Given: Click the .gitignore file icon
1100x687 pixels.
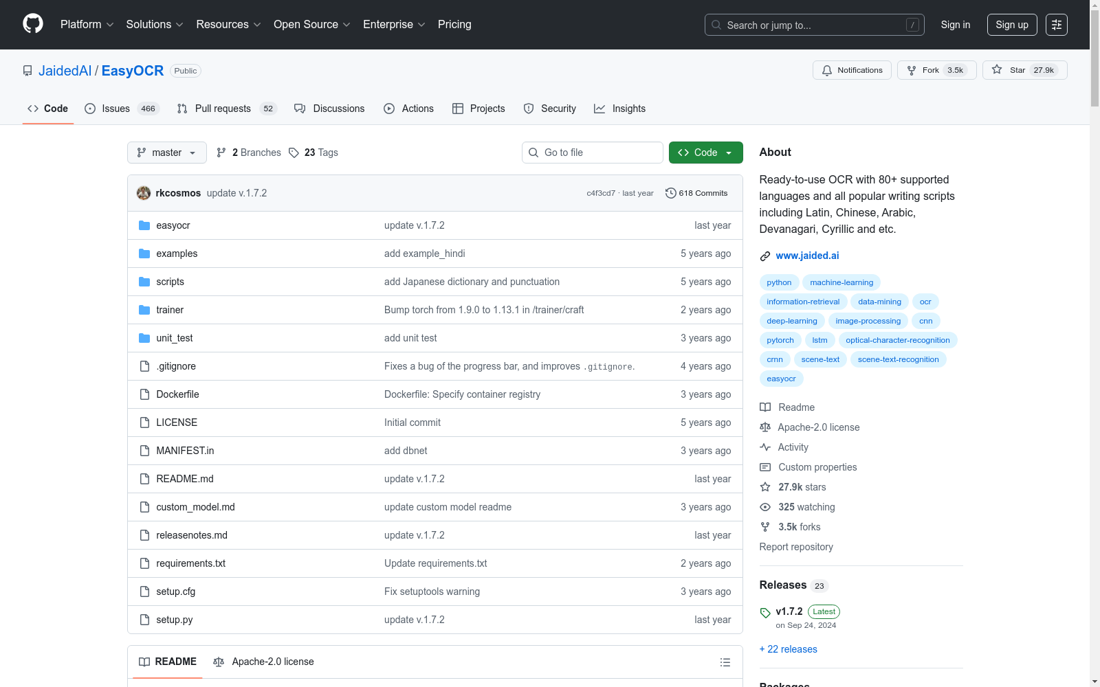Looking at the screenshot, I should click(x=144, y=366).
